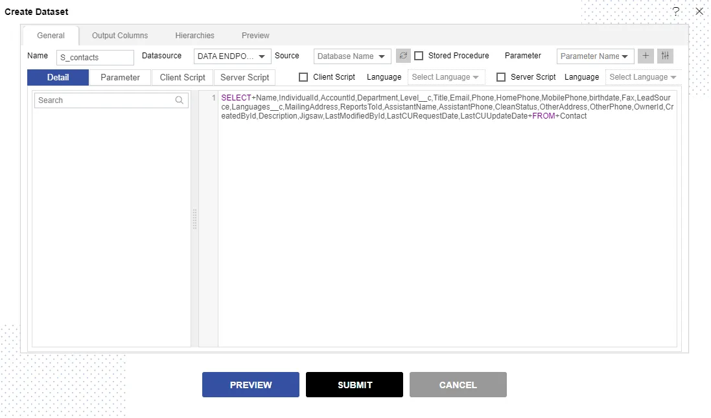Click the dataset Name input field
Screen dimensions: 711x418
(95, 58)
